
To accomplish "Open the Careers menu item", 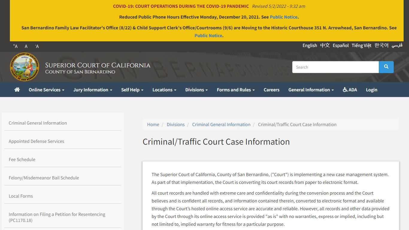I will [271, 90].
